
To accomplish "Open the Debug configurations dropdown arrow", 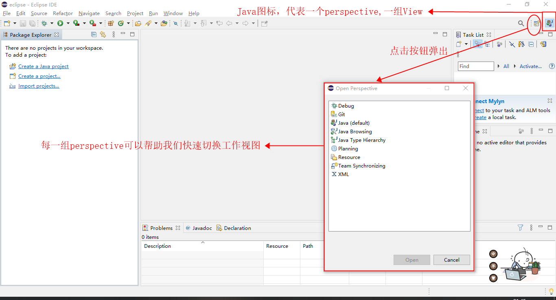I will (52, 23).
